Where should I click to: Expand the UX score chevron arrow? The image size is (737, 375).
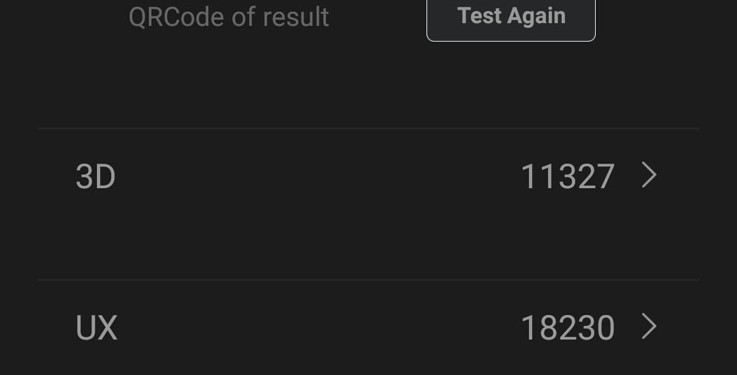click(x=649, y=327)
